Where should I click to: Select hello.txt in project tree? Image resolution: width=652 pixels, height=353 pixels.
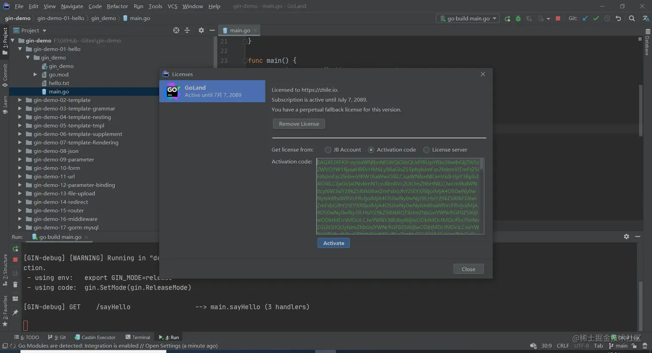coord(59,83)
